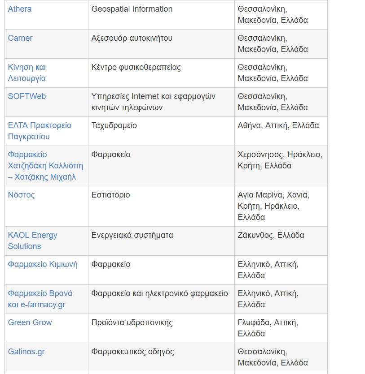The width and height of the screenshot is (365, 374).
Task: Open the KAOL Energy Solutions link
Action: click(32, 241)
